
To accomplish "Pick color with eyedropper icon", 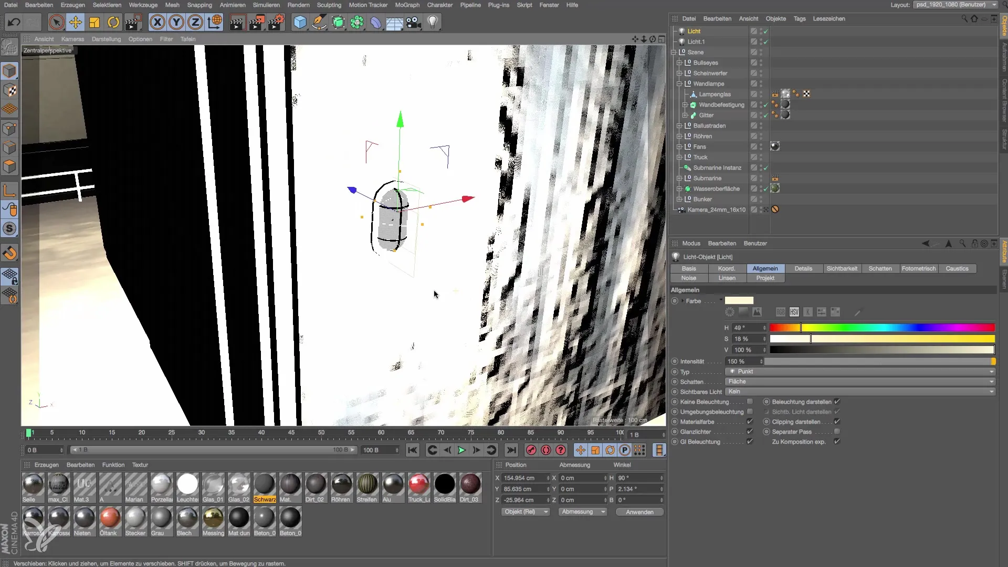I will (x=857, y=312).
